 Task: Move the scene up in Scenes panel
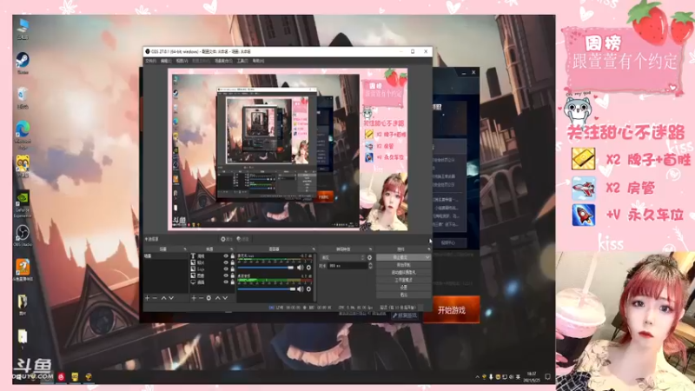[163, 298]
